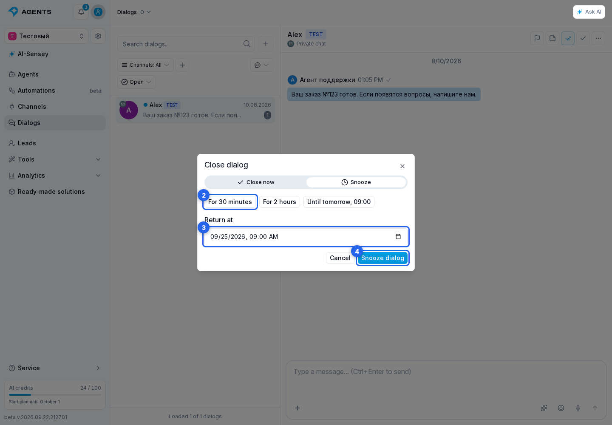
Task: Open the Тестовый workspace selector
Action: pos(47,36)
